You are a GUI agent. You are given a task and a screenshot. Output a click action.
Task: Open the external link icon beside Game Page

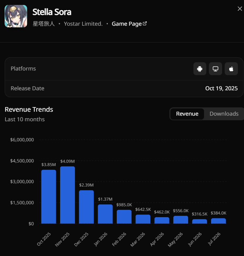pyautogui.click(x=145, y=23)
